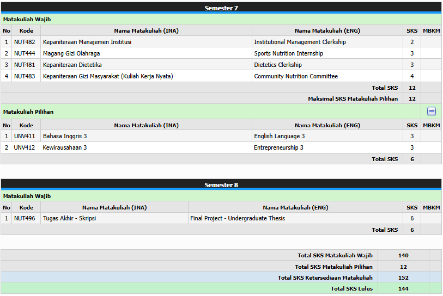
Task: Select Kepaniteraan Manajemen Institusi course name
Action: 87,42
